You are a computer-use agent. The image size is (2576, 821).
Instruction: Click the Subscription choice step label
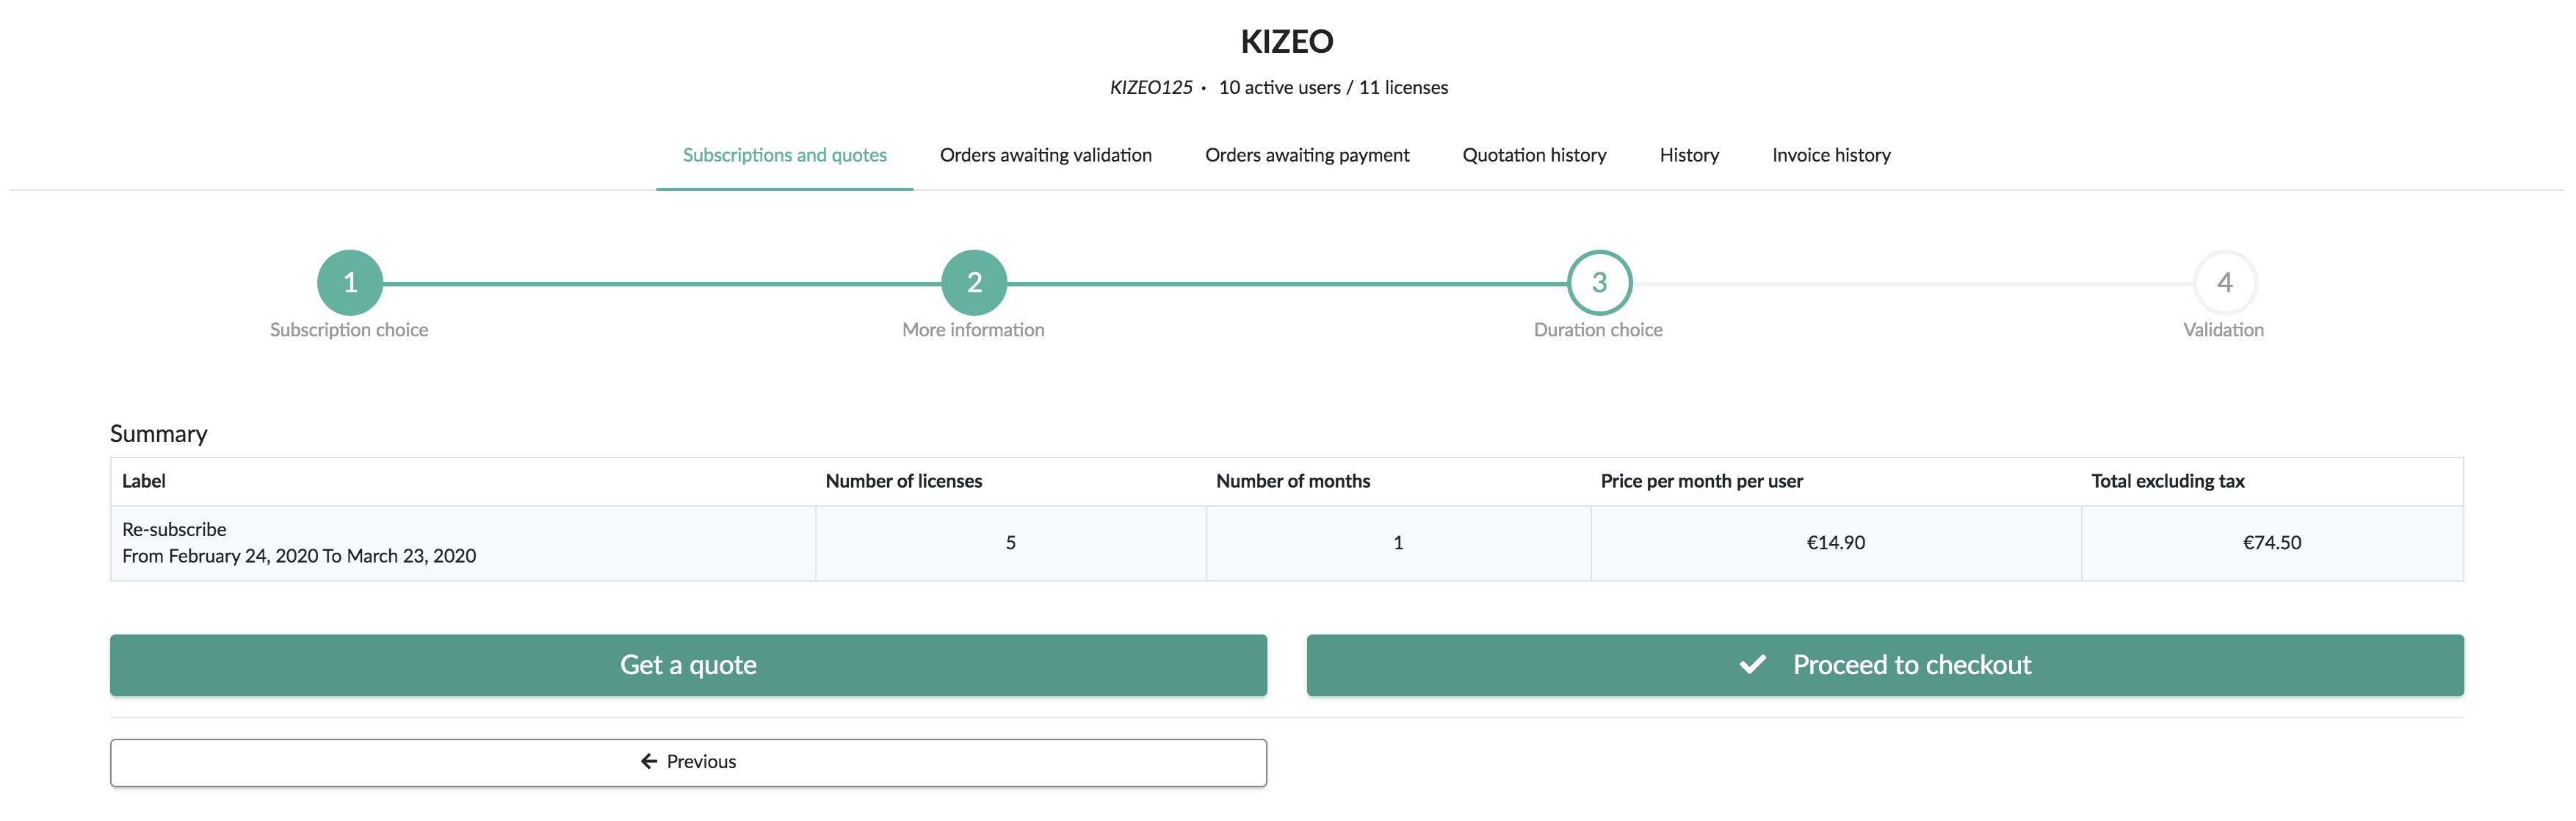pos(349,330)
